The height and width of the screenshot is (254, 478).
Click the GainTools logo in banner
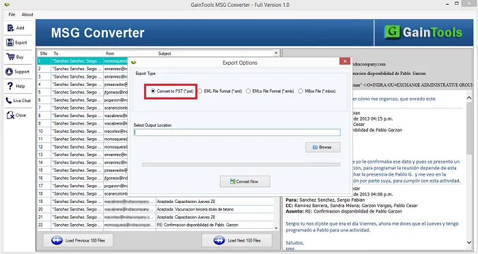[x=423, y=32]
